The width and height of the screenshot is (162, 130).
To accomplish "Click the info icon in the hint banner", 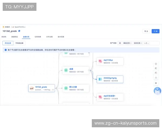I will tap(6, 50).
